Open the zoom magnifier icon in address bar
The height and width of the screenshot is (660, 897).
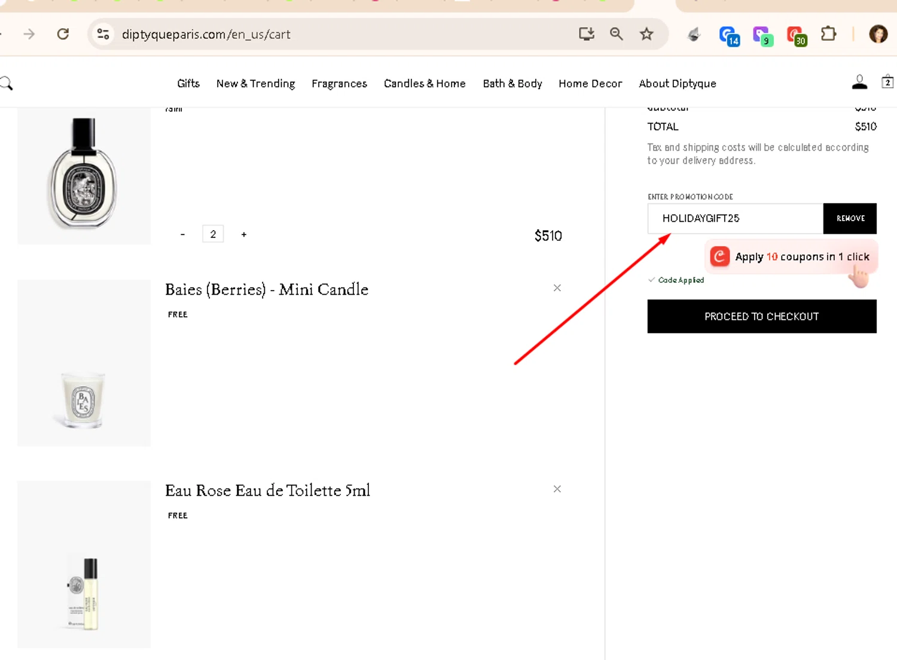617,34
